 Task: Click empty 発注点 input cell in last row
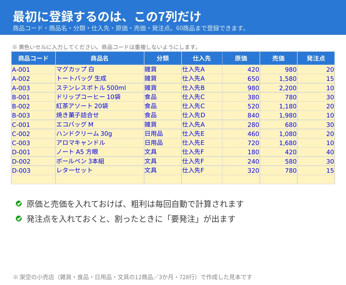316,180
